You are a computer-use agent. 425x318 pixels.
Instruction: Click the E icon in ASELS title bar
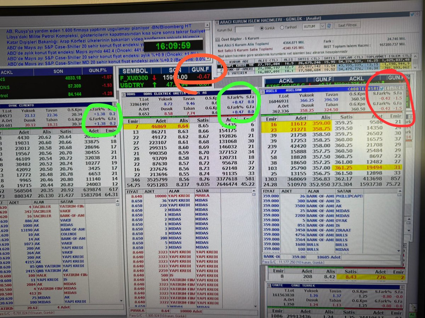pos(387,88)
